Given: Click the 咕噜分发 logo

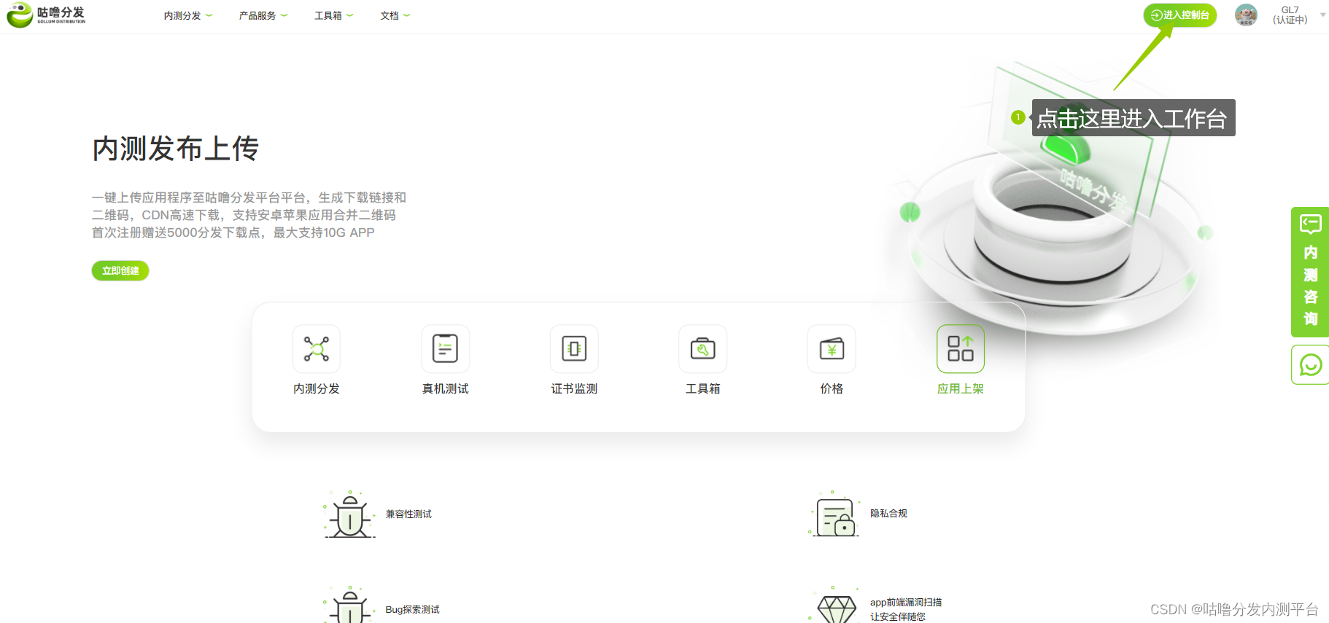Looking at the screenshot, I should pos(46,15).
